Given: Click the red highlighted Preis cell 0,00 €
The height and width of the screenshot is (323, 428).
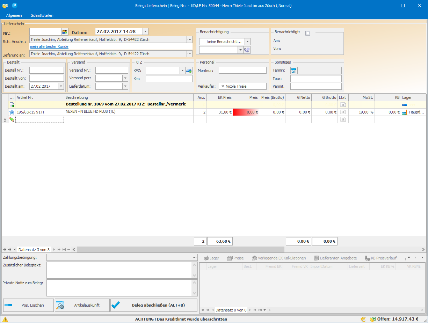Looking at the screenshot, I should [246, 112].
